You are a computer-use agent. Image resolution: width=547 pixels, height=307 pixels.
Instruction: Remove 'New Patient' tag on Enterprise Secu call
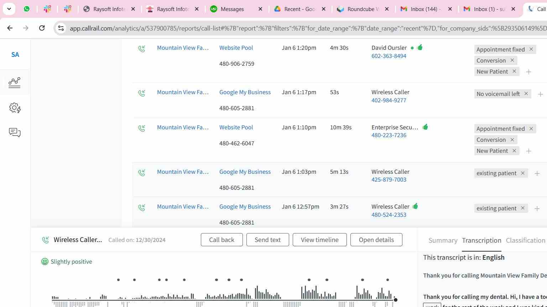click(x=514, y=150)
